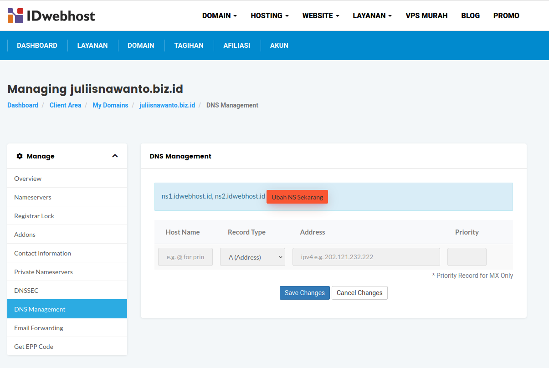This screenshot has width=549, height=368.
Task: Click the juliisnawanto.biz.id breadcrumb link
Action: (167, 105)
